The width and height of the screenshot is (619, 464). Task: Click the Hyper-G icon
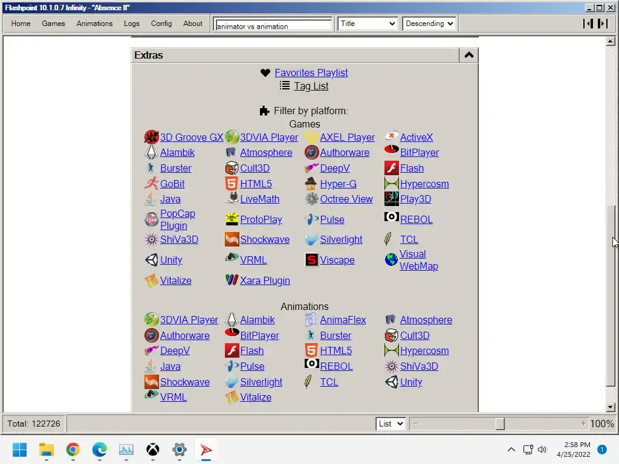[x=311, y=184]
